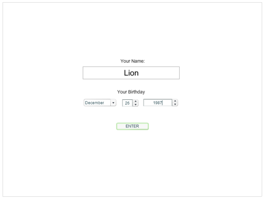Click the "Your Birthday" label
Screen dimensions: 265x198
[131, 92]
